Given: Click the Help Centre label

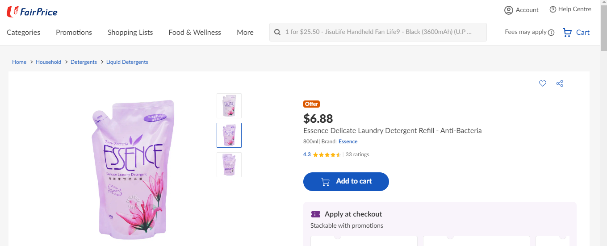Looking at the screenshot, I should (575, 9).
